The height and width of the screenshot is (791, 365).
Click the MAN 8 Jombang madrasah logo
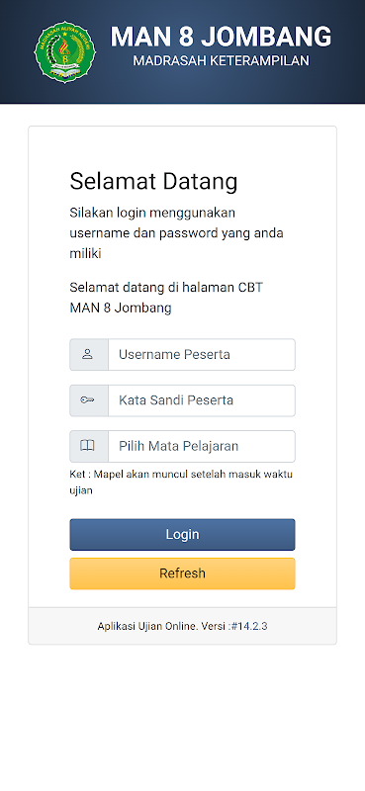(x=65, y=52)
